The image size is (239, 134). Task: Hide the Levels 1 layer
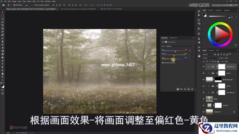[x=204, y=86]
